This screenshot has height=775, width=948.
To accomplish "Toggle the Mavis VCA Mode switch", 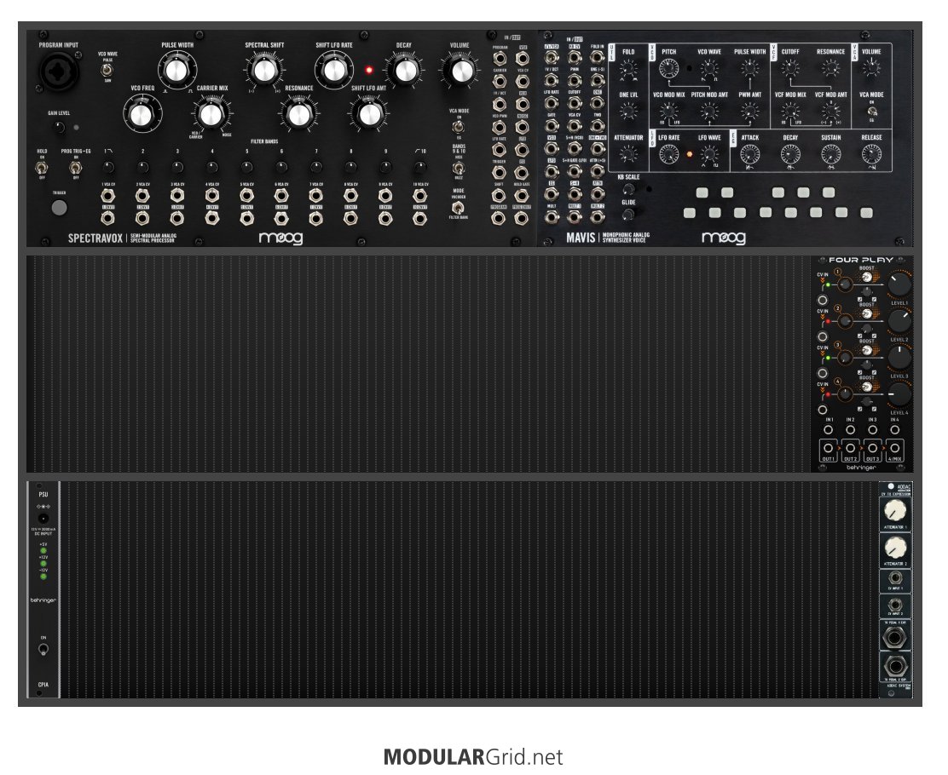I will click(871, 112).
